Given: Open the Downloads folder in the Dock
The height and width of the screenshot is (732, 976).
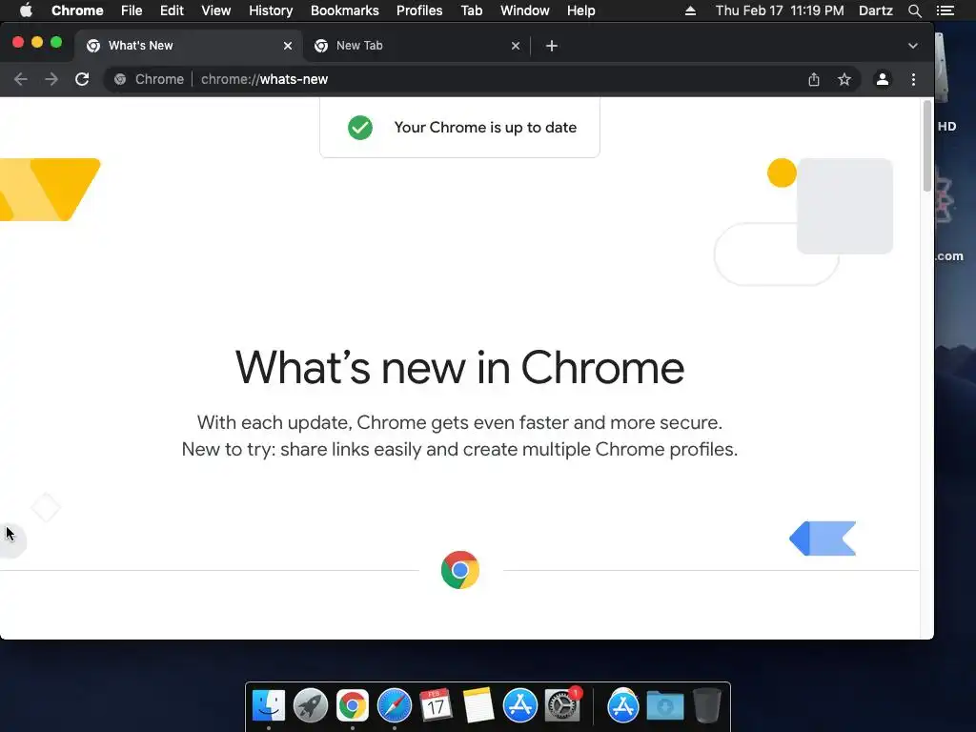Looking at the screenshot, I should [664, 706].
